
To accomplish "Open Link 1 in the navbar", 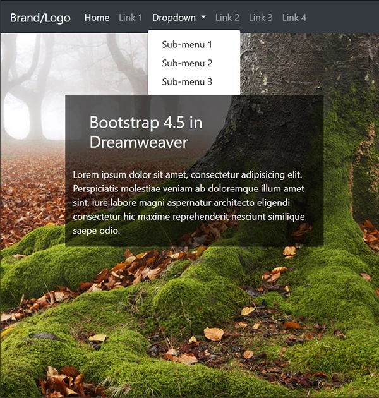I will click(131, 18).
